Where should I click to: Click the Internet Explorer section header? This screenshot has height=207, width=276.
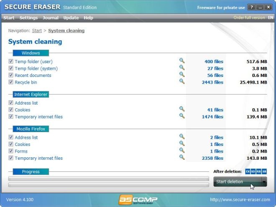pos(31,95)
